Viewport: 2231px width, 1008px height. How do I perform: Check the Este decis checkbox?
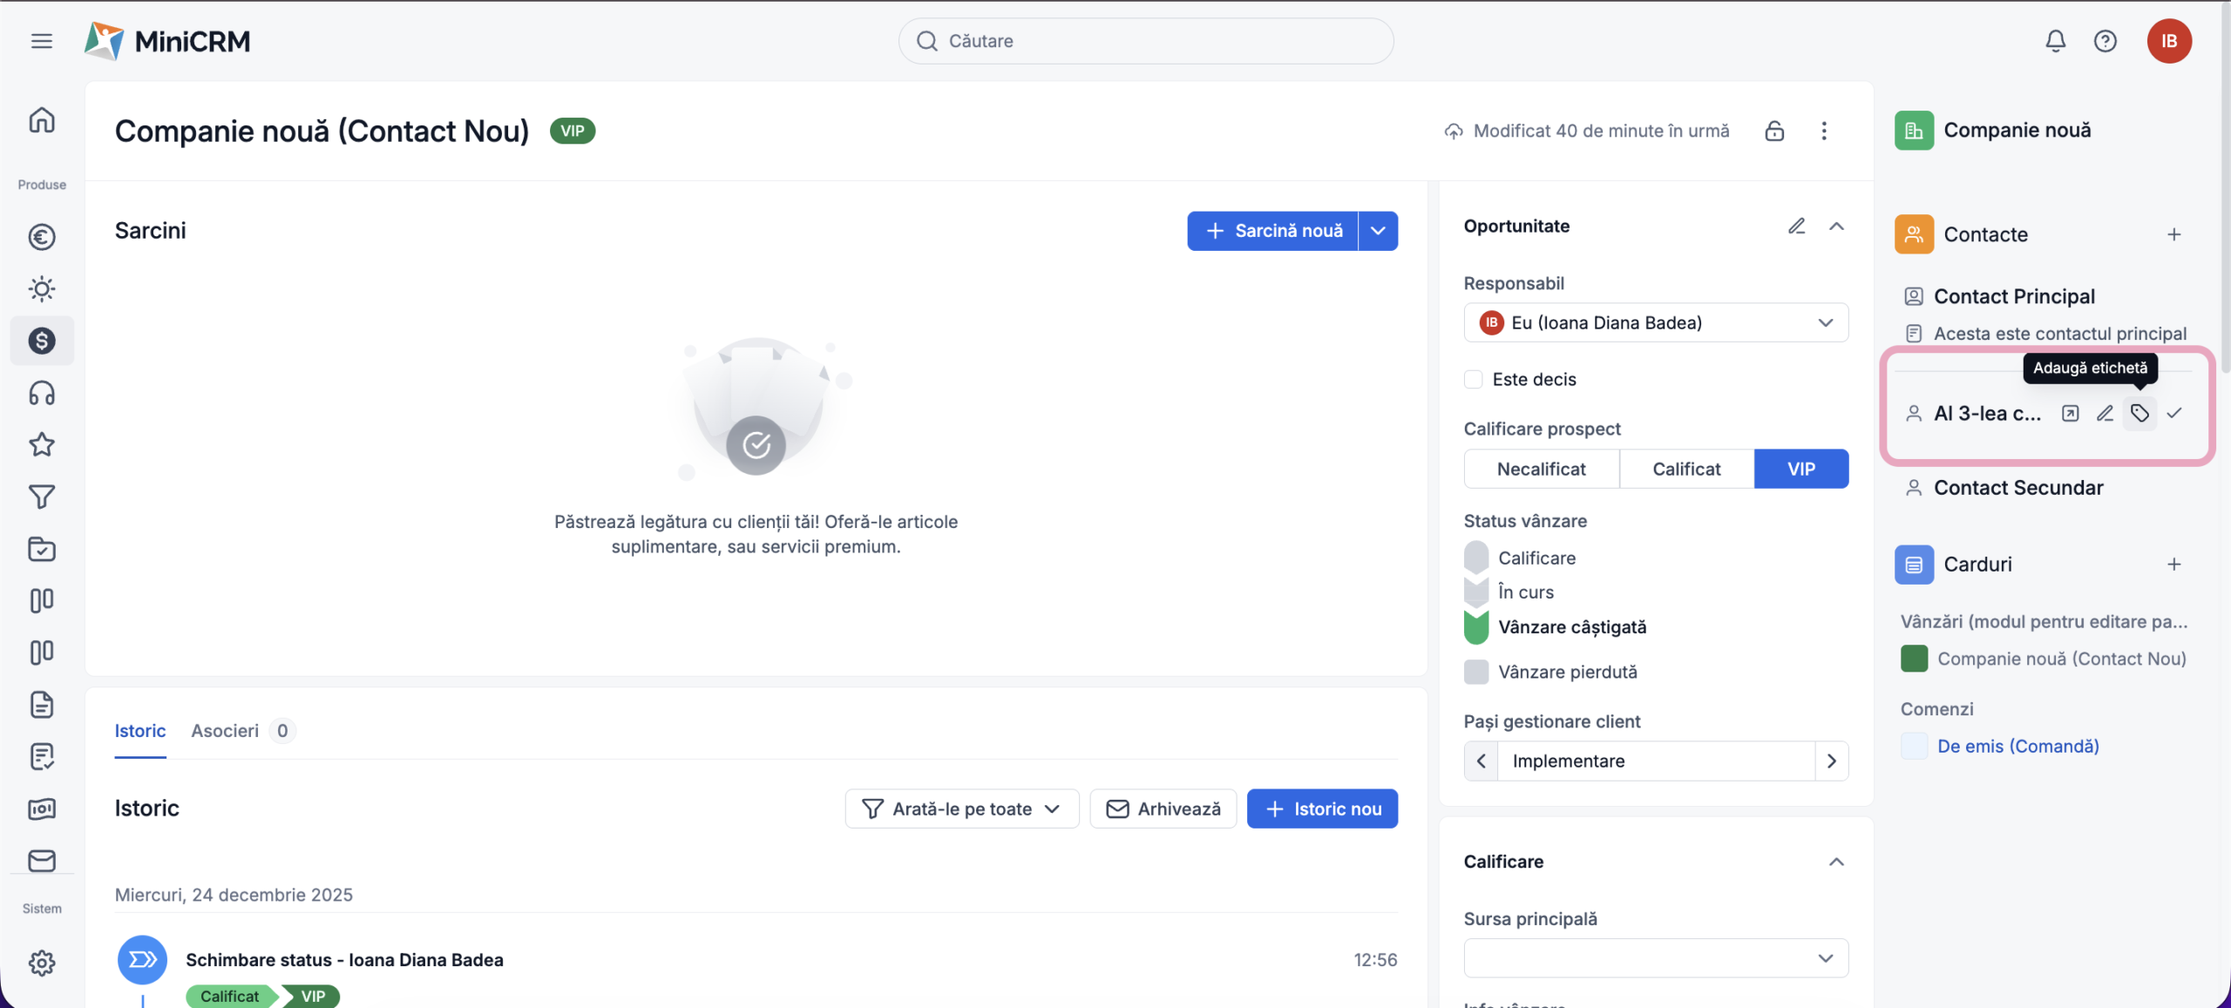click(1474, 379)
